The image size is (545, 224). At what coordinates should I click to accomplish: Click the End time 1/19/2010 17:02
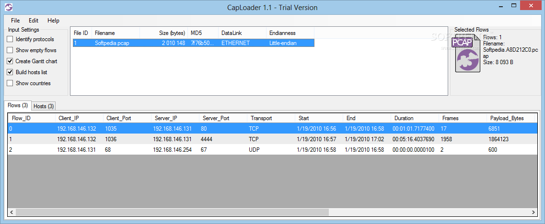(x=364, y=139)
